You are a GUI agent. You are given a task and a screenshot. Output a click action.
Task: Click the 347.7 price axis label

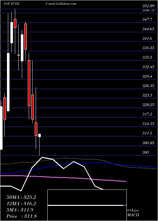[147, 20]
